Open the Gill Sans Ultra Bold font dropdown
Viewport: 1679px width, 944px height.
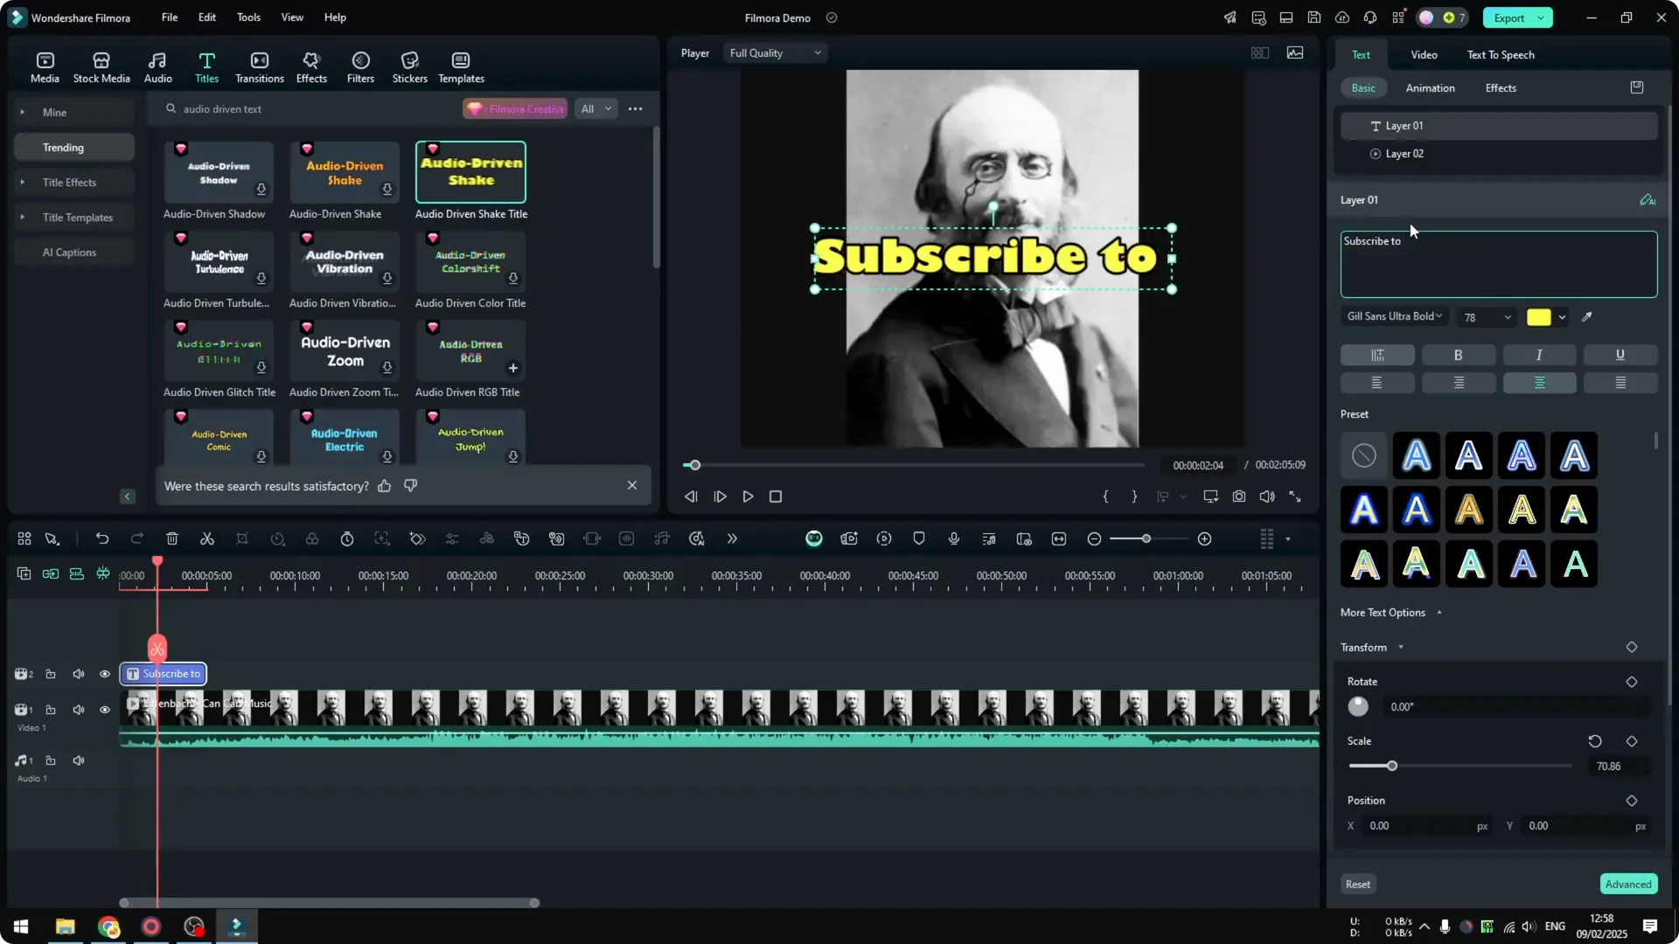pos(1393,316)
